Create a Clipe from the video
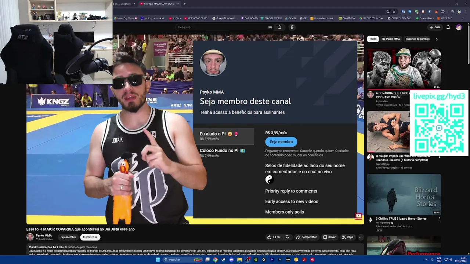The image size is (470, 264). [347, 237]
